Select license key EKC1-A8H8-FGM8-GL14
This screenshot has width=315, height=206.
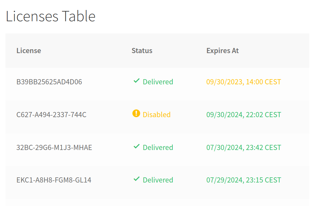click(54, 180)
